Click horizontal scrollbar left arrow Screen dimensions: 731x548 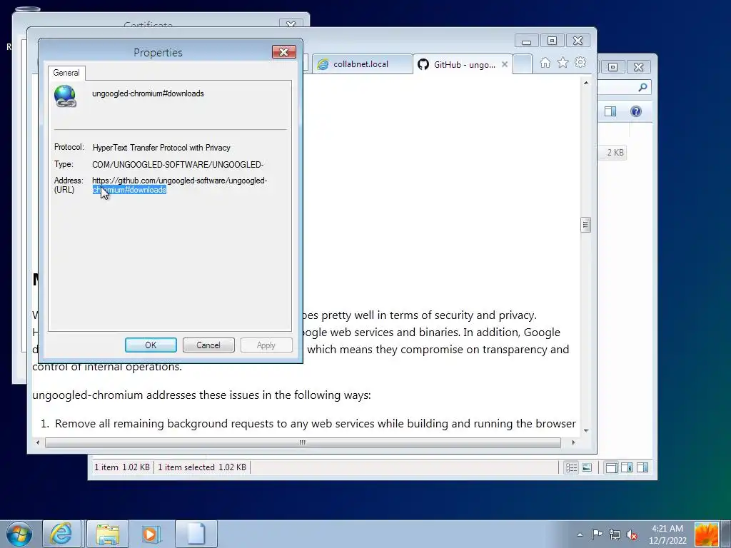pos(38,442)
